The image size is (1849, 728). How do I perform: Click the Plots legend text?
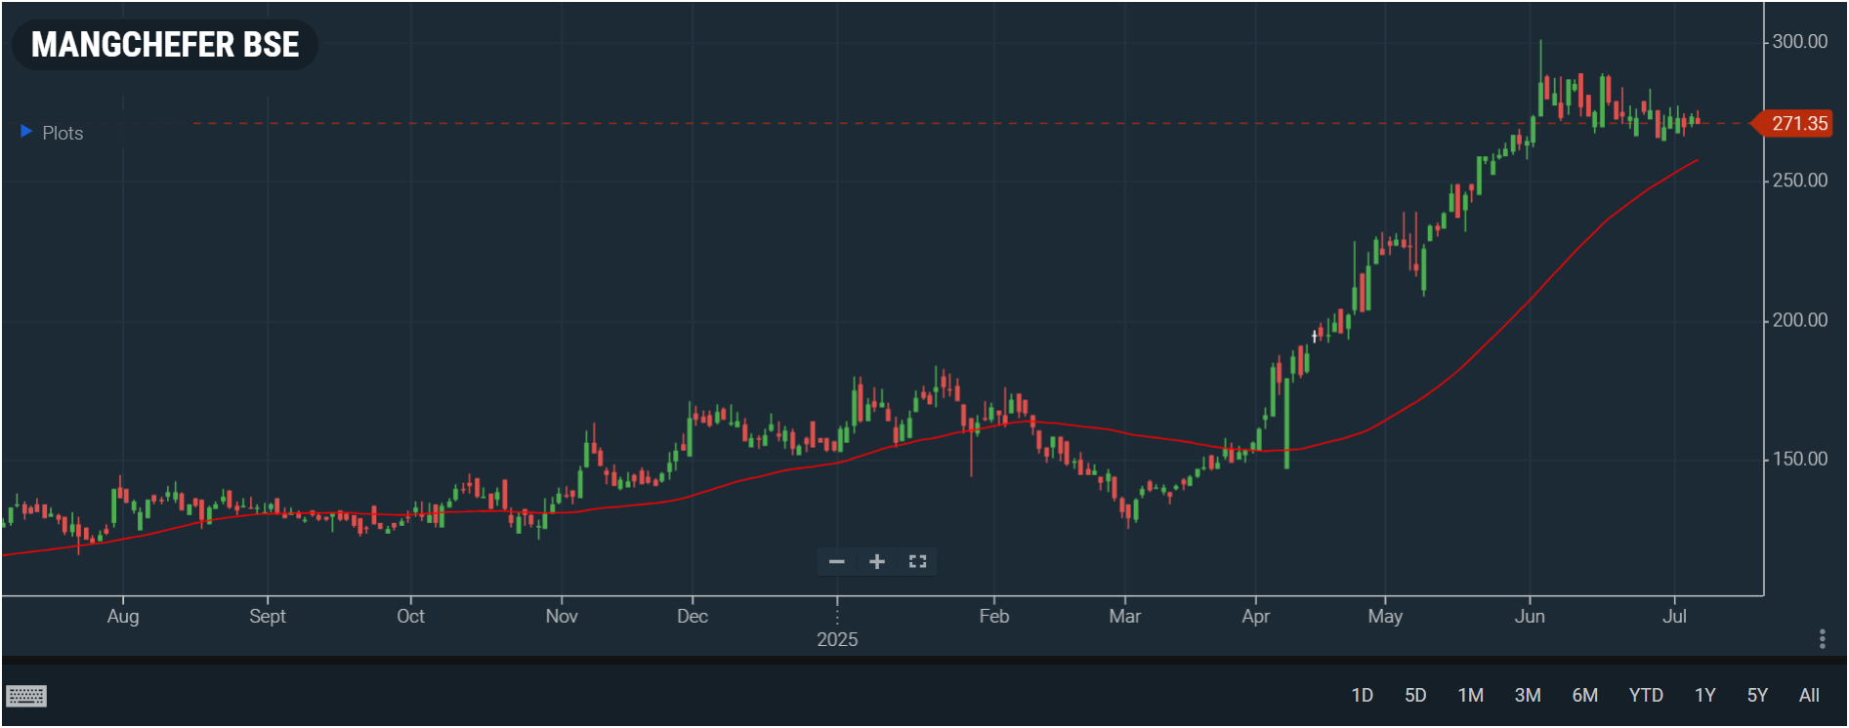click(63, 133)
